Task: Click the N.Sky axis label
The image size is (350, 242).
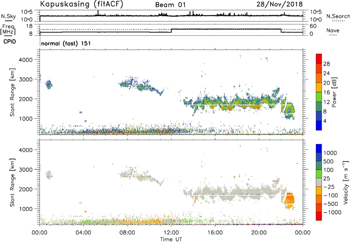Action: (8, 16)
